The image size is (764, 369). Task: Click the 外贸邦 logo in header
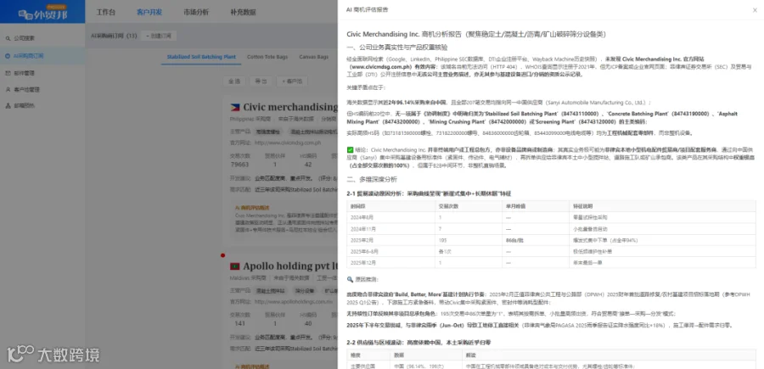click(x=43, y=14)
